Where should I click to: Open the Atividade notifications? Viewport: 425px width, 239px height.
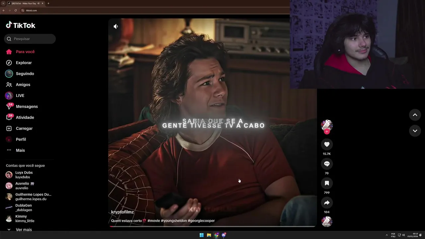(x=25, y=118)
